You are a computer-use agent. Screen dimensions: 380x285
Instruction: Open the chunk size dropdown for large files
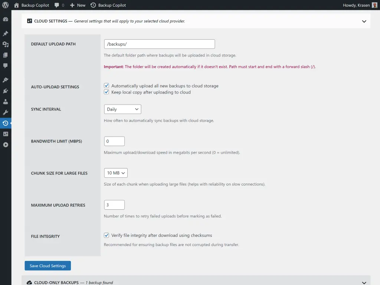(x=116, y=173)
